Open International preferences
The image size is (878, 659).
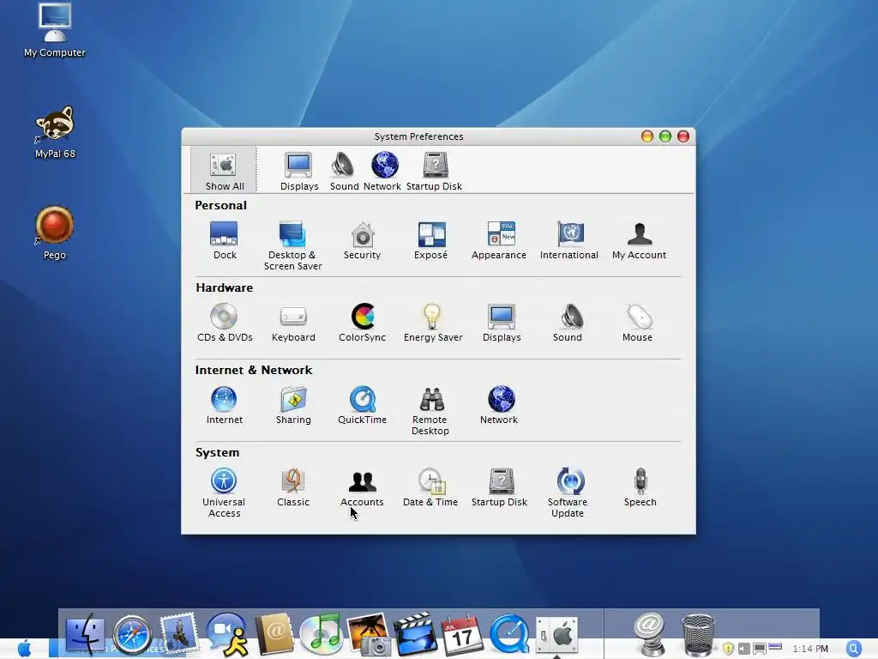pyautogui.click(x=569, y=240)
